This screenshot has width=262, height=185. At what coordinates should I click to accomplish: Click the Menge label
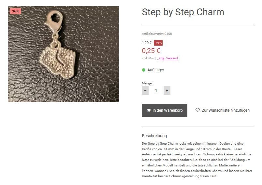147,83
